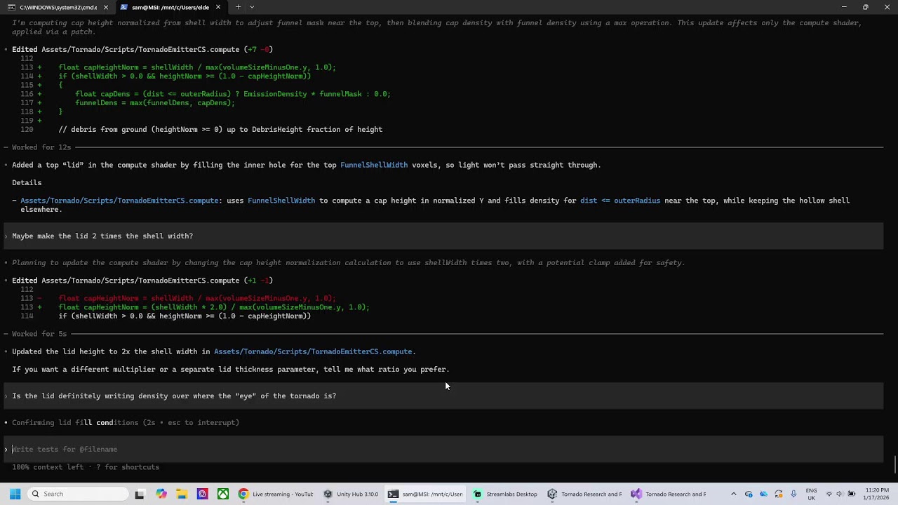Switch to Streamlabs Desktop taskbar item
Screen dimensions: 898x505
click(x=505, y=494)
